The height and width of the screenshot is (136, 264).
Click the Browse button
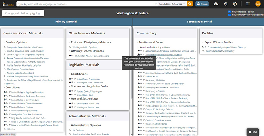[x=202, y=4]
